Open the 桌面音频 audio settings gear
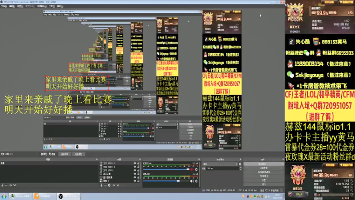The height and width of the screenshot is (200, 355). (x=196, y=181)
